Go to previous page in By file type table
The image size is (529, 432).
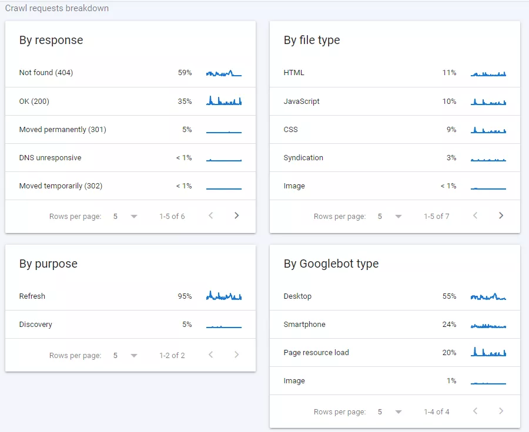[x=476, y=215]
